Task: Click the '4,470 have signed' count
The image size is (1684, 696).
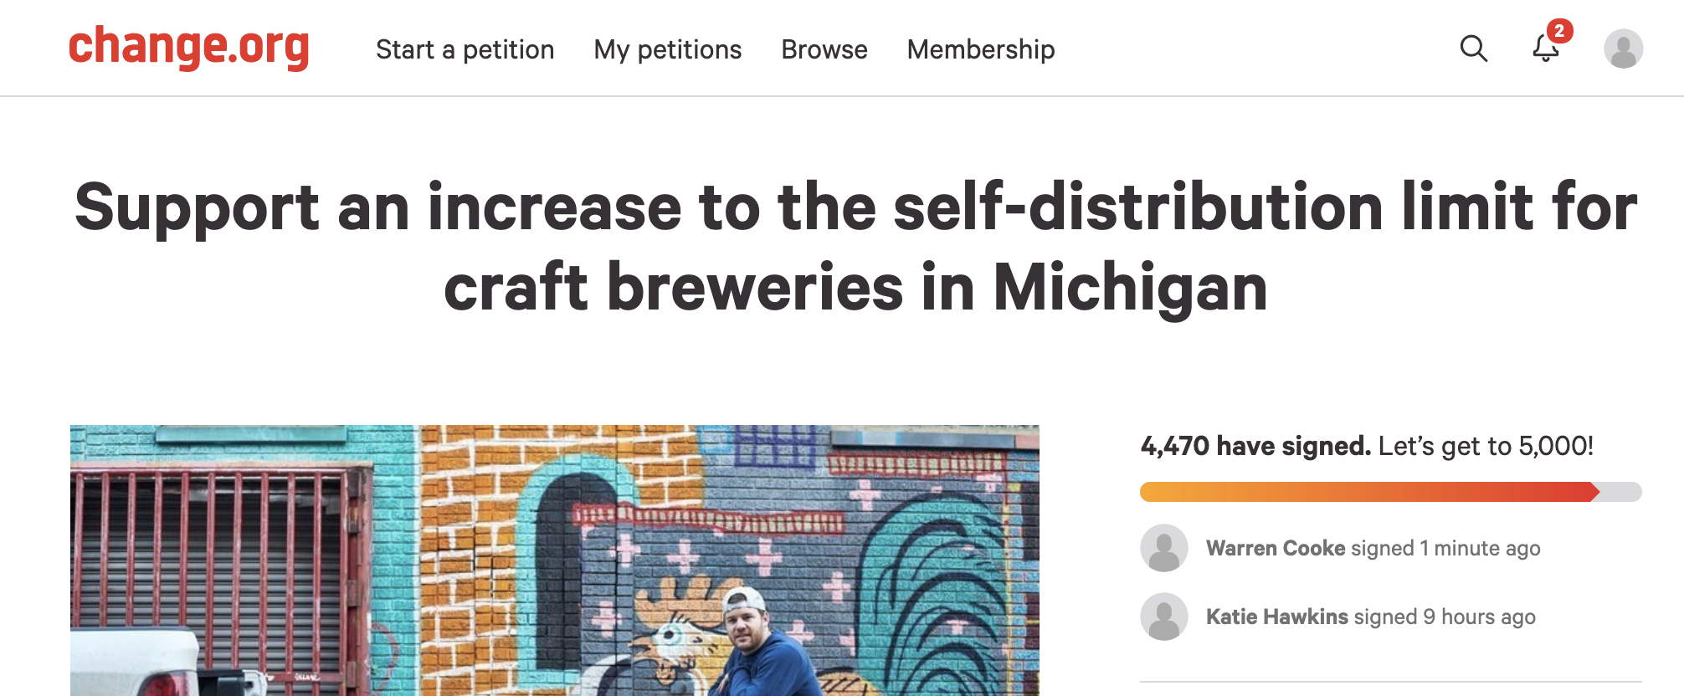Action: pos(1255,446)
